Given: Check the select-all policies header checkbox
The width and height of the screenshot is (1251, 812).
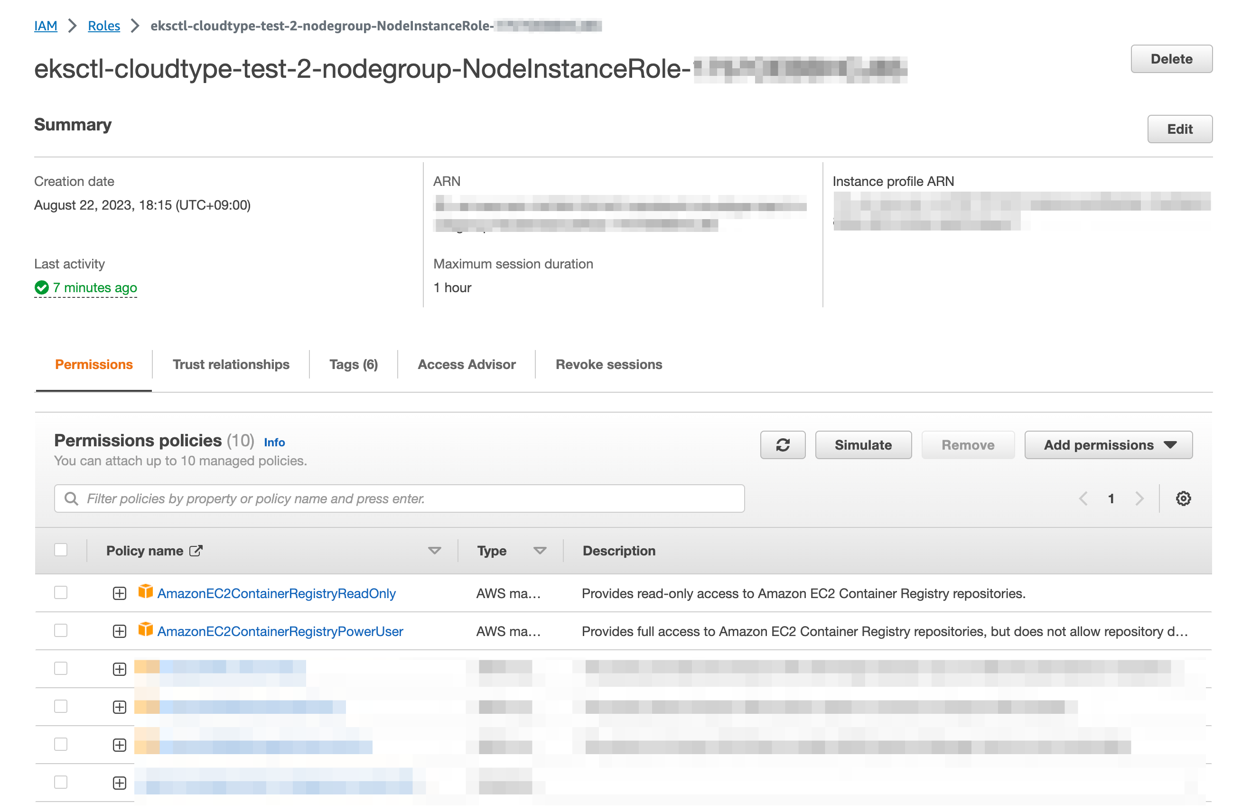Looking at the screenshot, I should (61, 549).
